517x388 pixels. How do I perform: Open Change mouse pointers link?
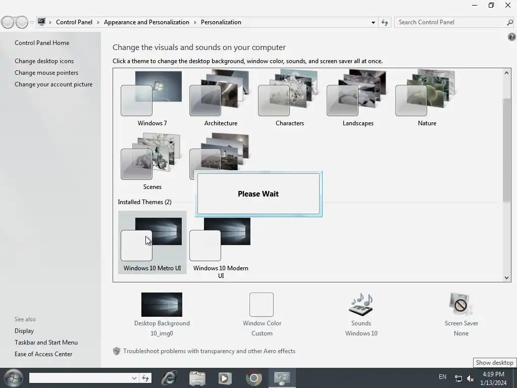tap(46, 73)
